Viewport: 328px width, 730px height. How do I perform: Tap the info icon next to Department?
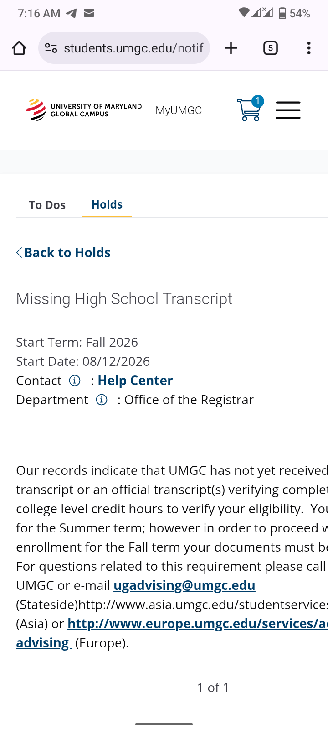coord(102,400)
